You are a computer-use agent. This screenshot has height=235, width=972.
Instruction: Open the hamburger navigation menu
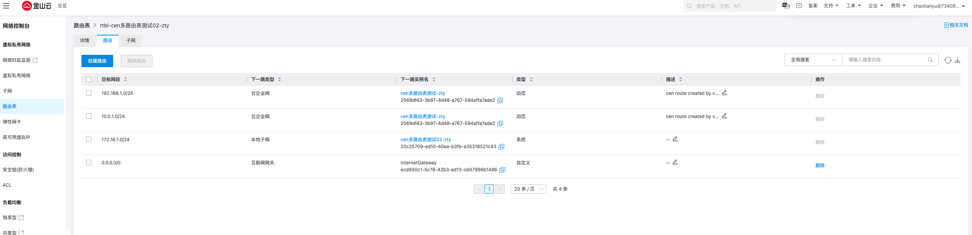click(x=6, y=6)
